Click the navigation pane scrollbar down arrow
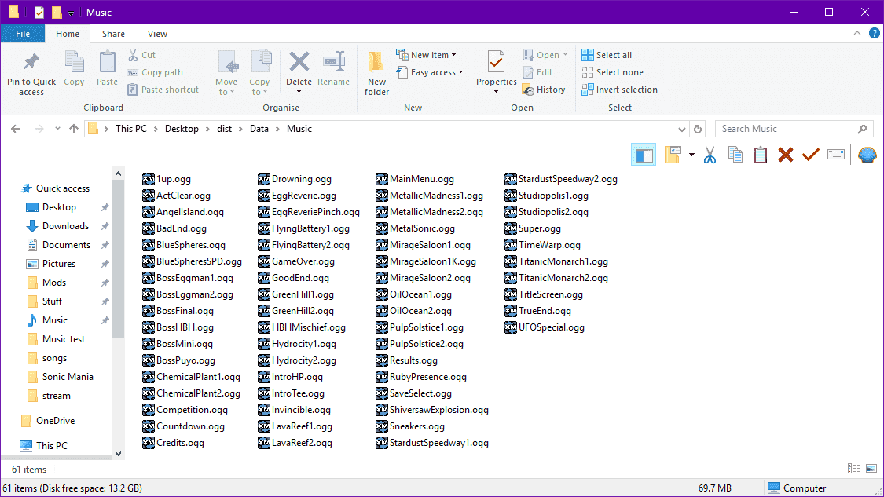884x497 pixels. pos(118,454)
